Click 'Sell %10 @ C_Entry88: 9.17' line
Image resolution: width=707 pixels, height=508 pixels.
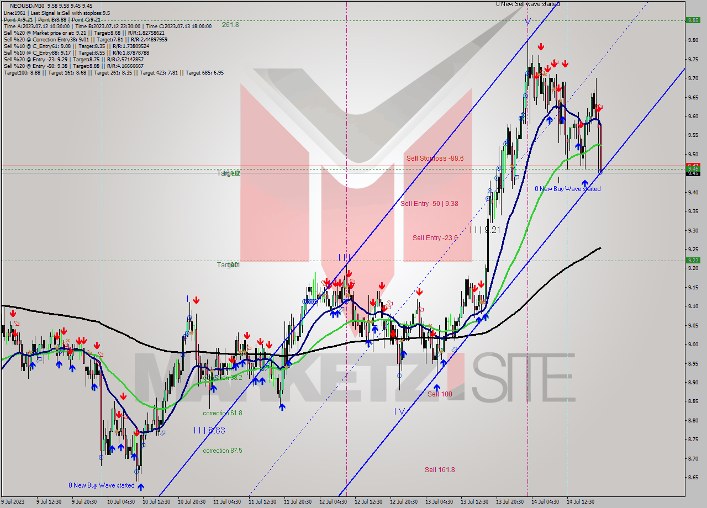76,52
